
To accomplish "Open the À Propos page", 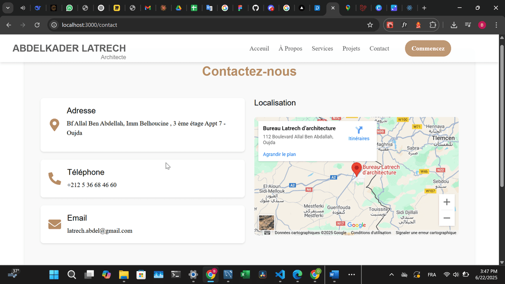I will tap(290, 48).
